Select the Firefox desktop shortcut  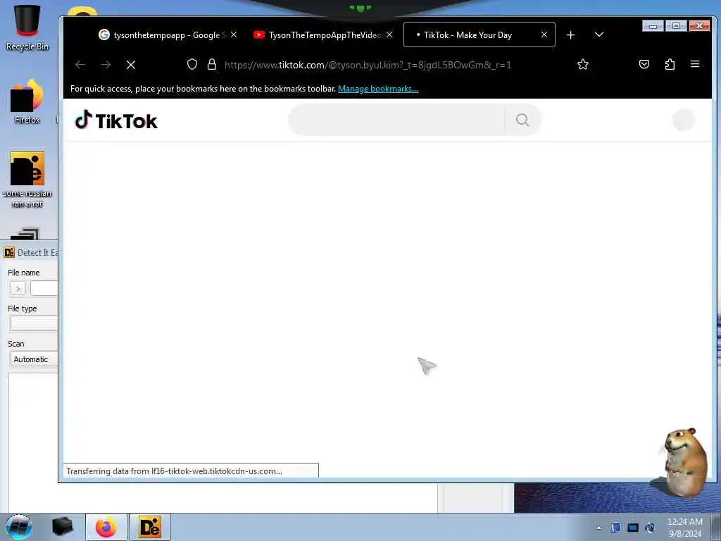(27, 102)
